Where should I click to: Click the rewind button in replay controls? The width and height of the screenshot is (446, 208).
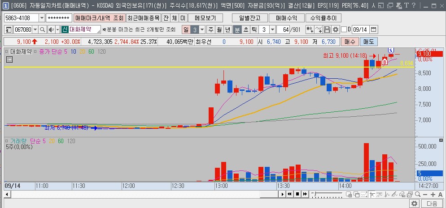(290, 194)
